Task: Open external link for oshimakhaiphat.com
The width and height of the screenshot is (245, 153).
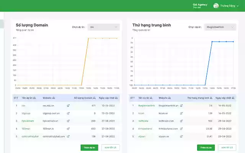Action: click(68, 137)
